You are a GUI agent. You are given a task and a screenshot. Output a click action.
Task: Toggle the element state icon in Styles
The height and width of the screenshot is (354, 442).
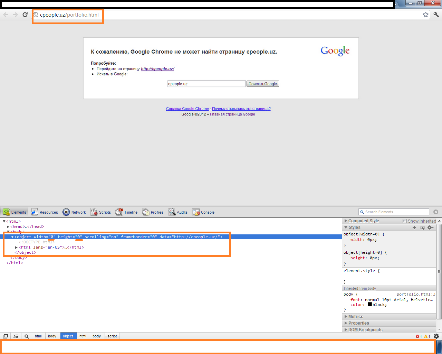422,227
